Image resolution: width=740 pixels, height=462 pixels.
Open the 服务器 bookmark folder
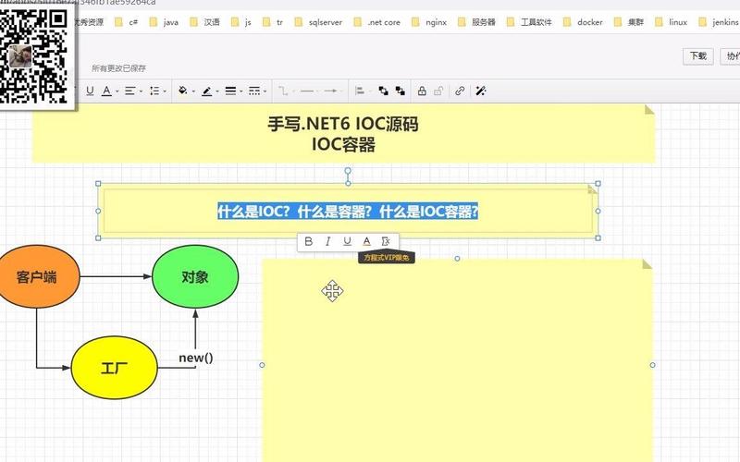tap(476, 22)
